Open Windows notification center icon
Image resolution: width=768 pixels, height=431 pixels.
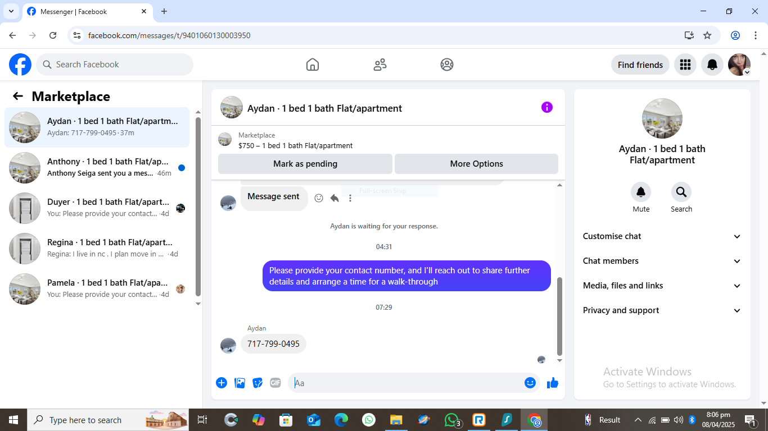tap(750, 420)
